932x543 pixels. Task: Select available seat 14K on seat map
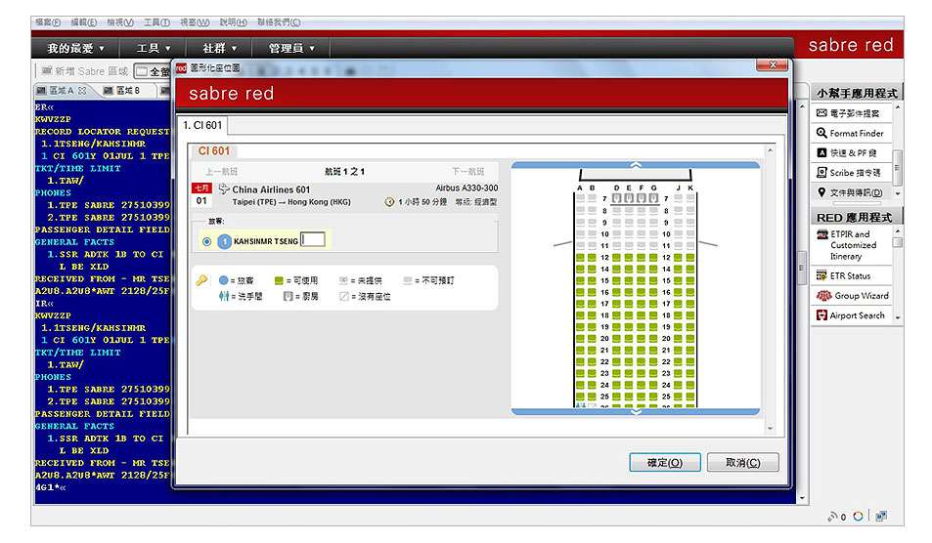(690, 269)
